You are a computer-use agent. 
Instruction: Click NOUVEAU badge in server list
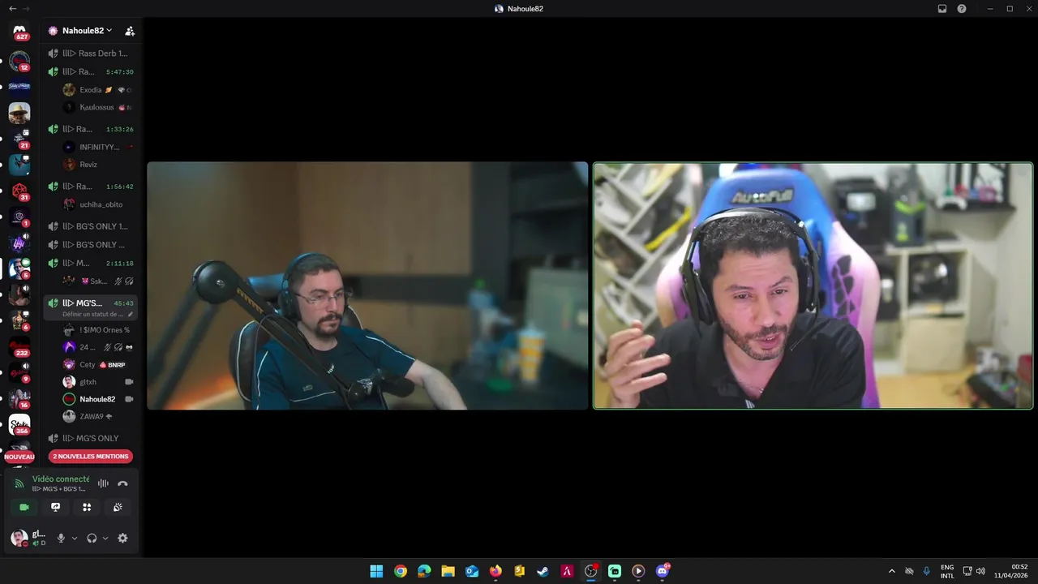[19, 457]
